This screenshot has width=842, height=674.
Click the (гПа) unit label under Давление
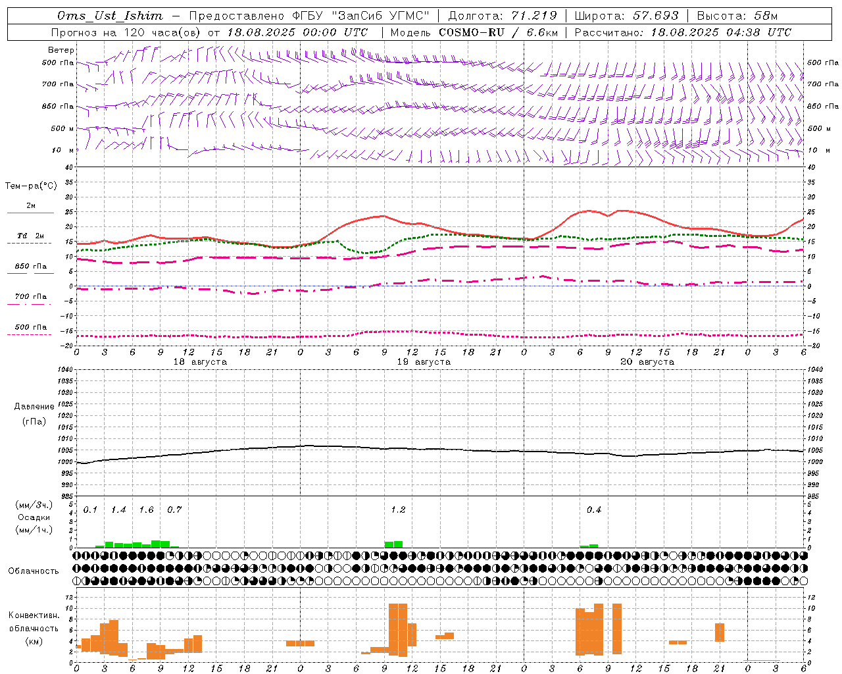34,422
